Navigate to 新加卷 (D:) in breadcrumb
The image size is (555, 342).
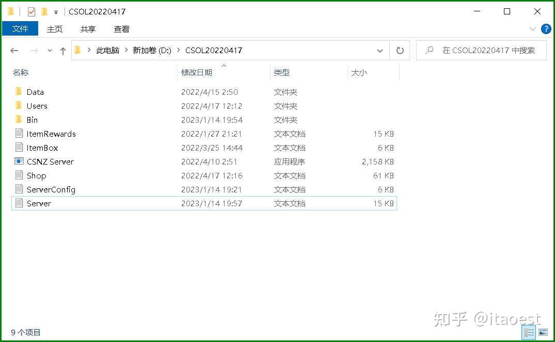(152, 50)
